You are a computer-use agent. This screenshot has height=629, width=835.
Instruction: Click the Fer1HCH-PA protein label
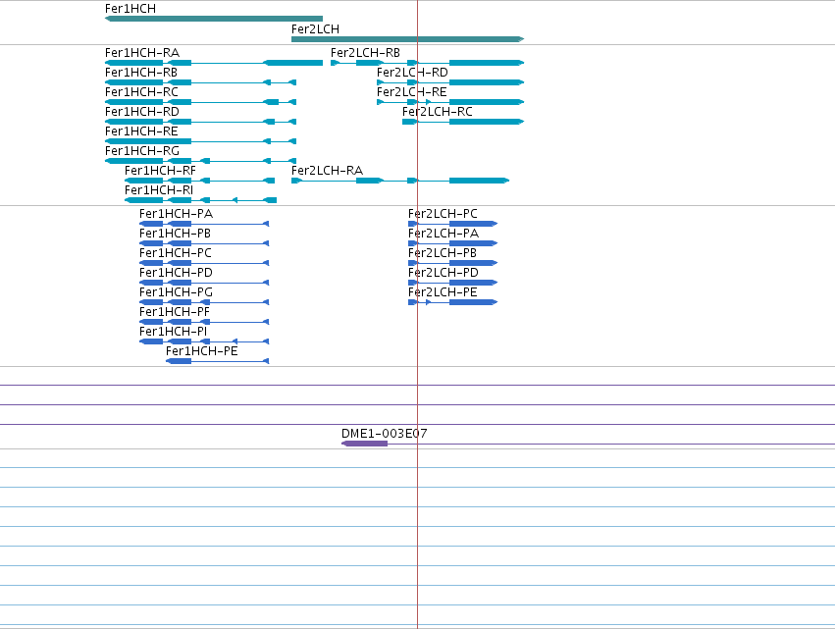pyautogui.click(x=177, y=214)
